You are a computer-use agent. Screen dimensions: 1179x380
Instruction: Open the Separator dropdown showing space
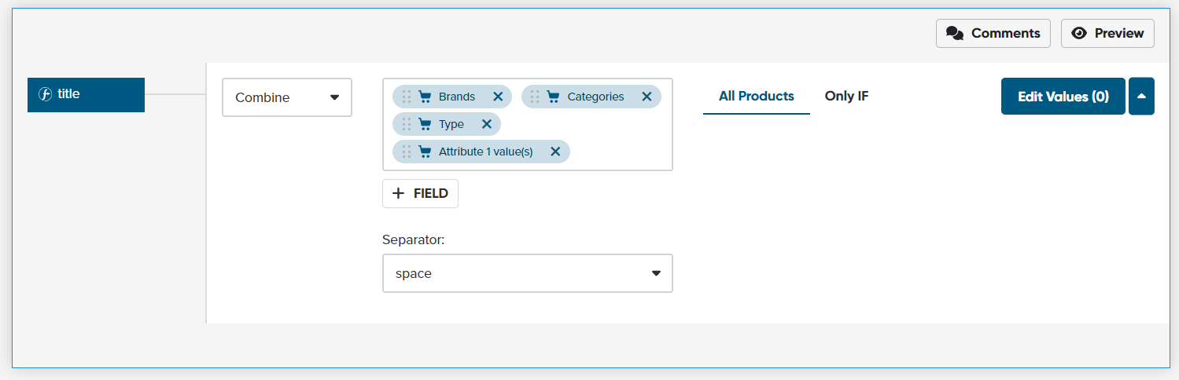[x=527, y=273]
